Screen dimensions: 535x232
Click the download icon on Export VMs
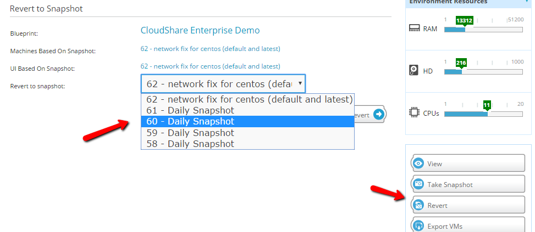(418, 226)
